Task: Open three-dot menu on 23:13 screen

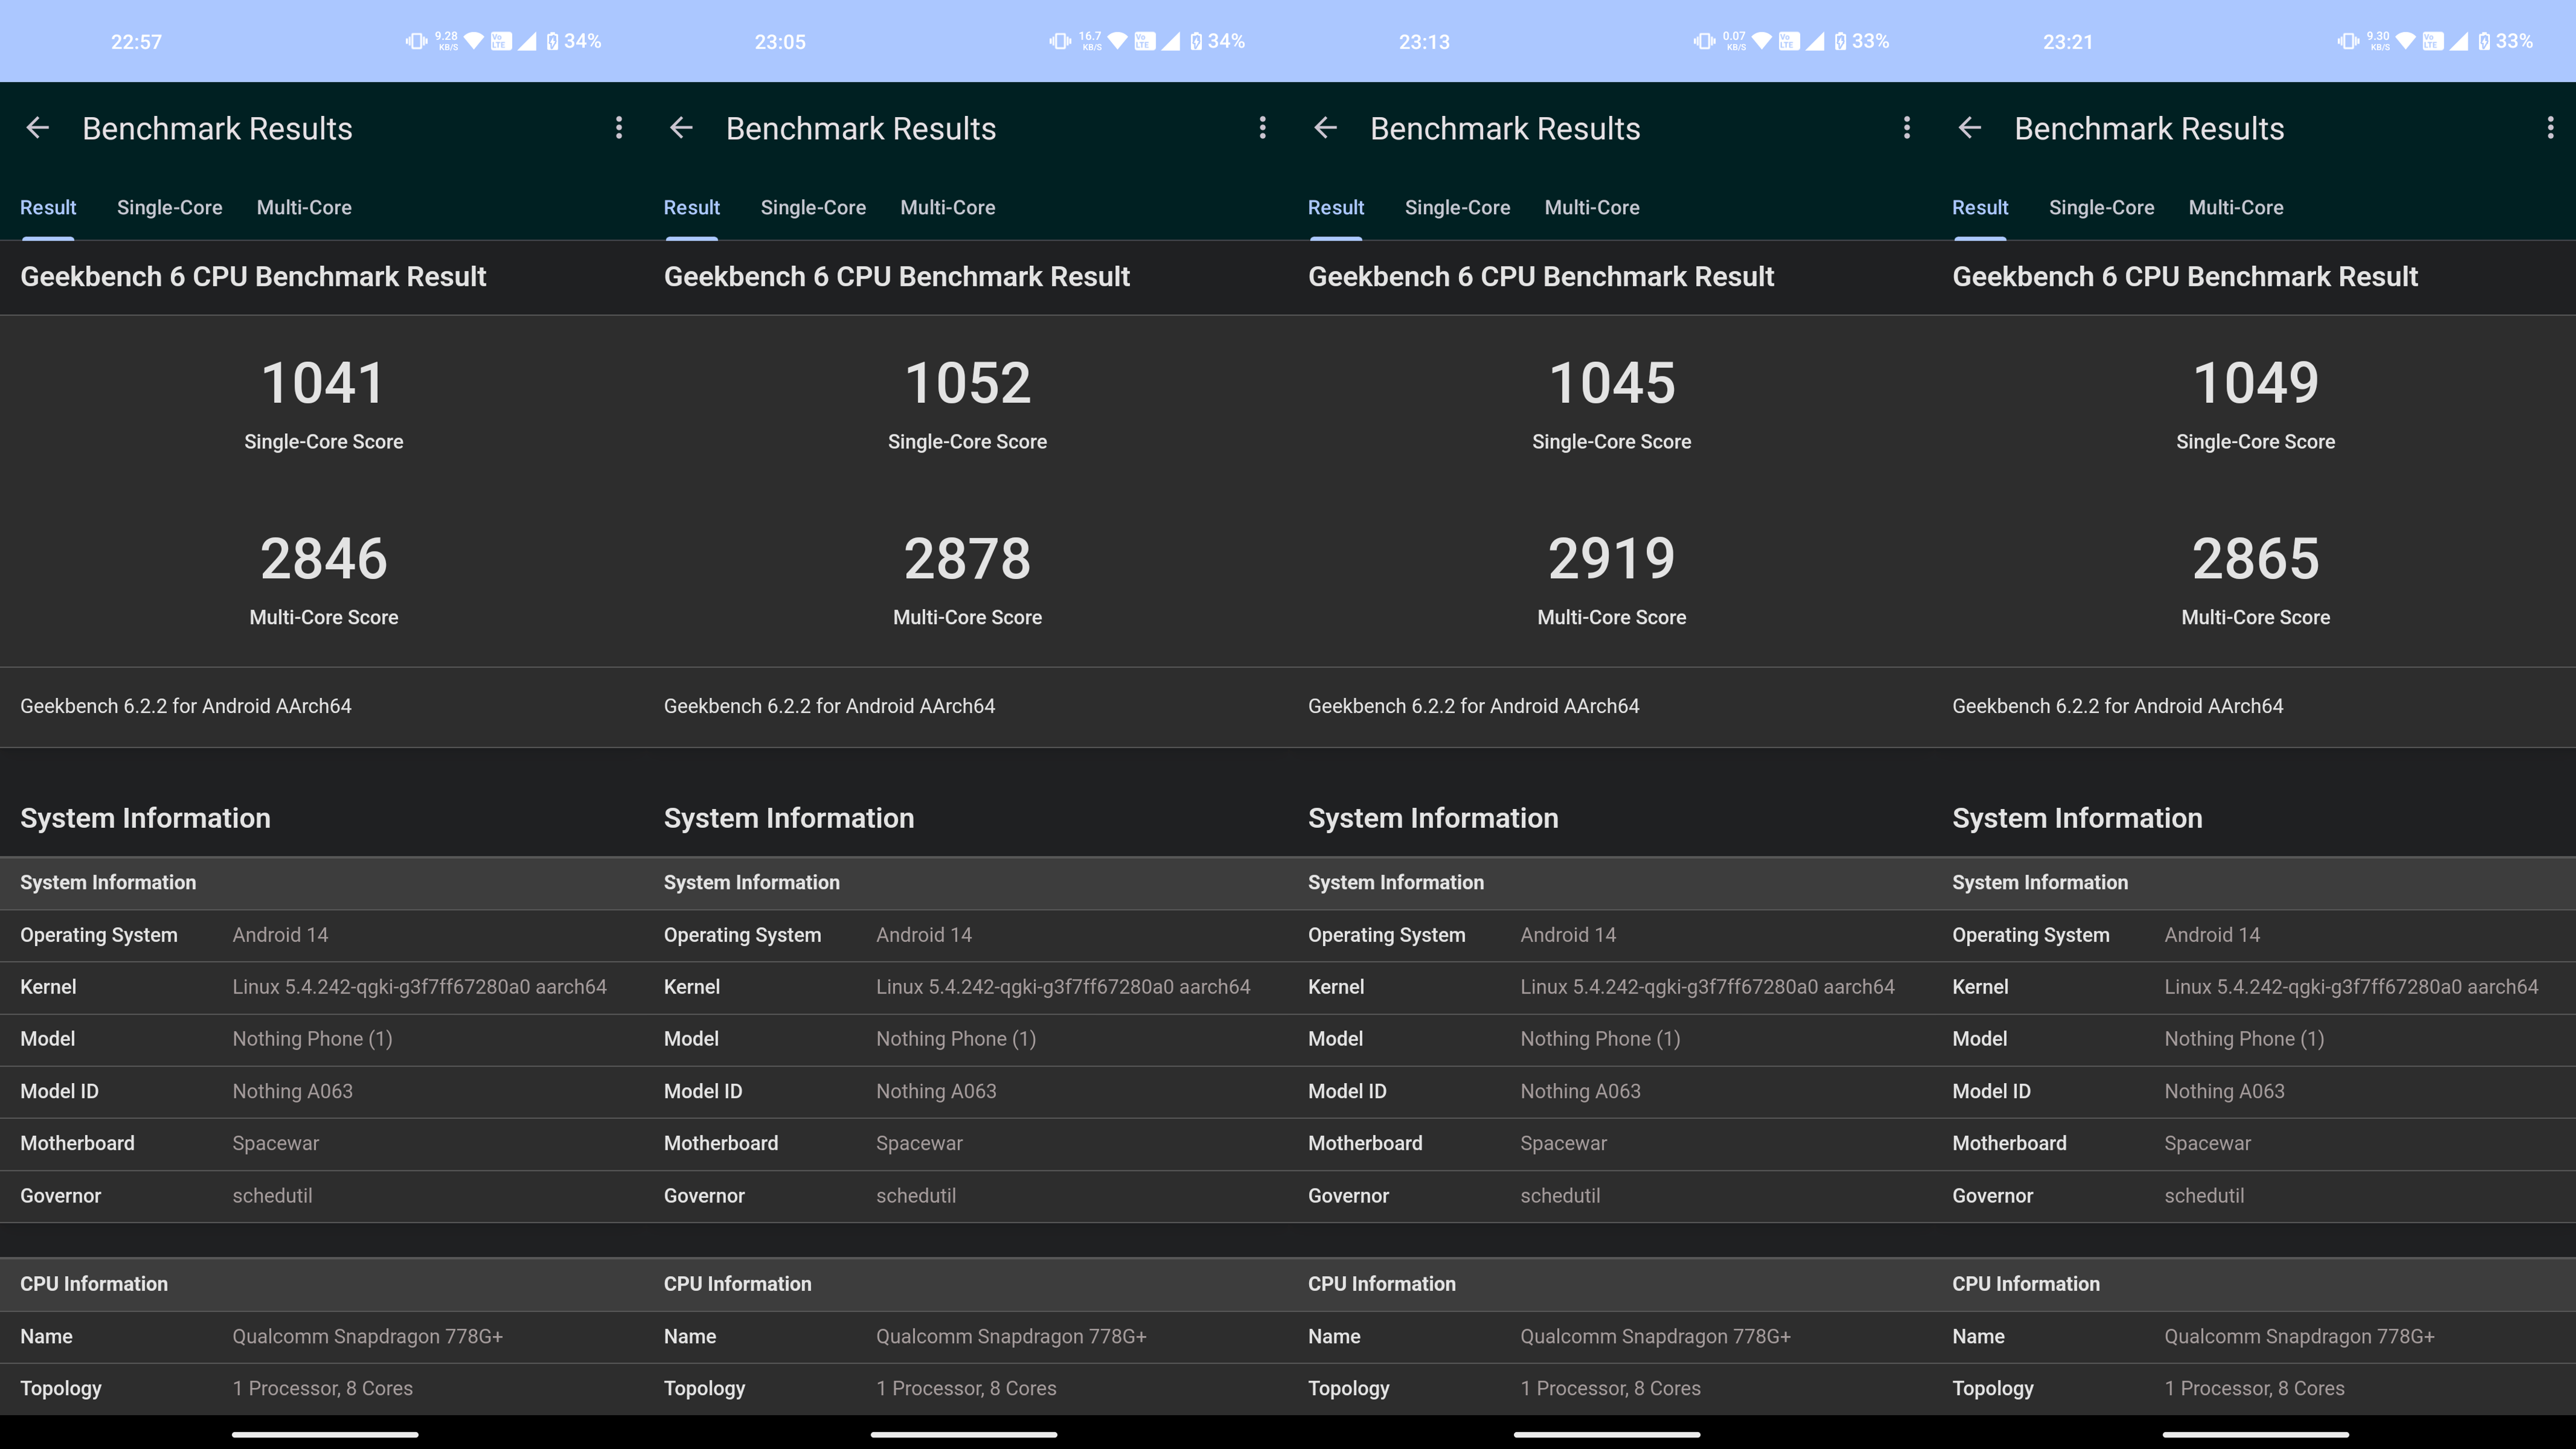Action: click(x=1907, y=128)
